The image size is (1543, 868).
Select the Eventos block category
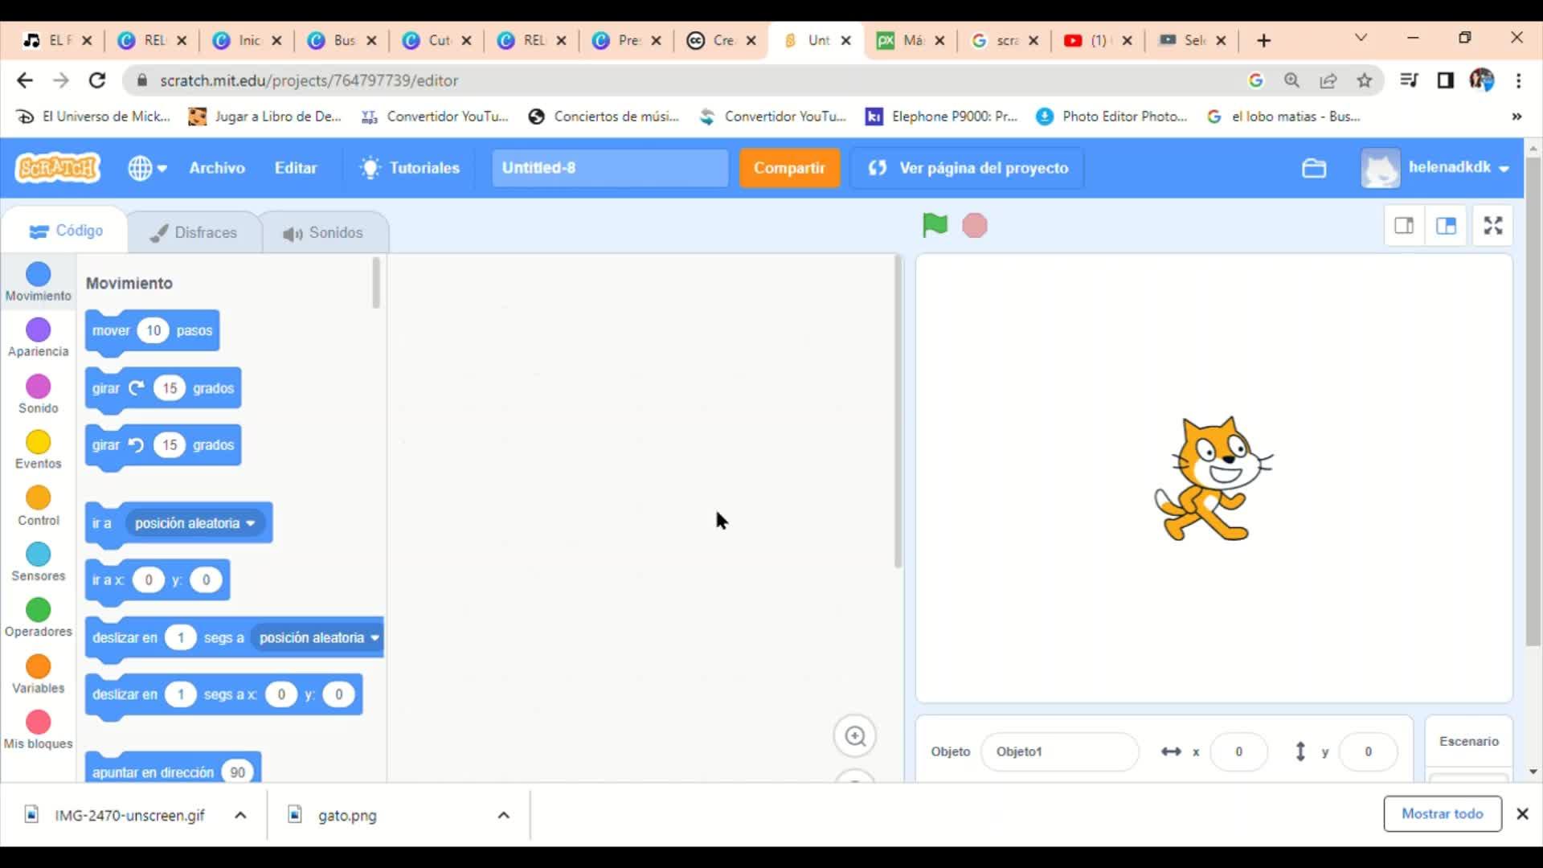click(x=38, y=450)
